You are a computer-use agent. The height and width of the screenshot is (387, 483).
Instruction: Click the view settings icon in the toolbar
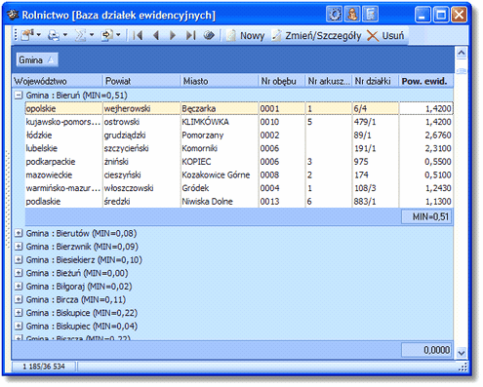click(27, 35)
